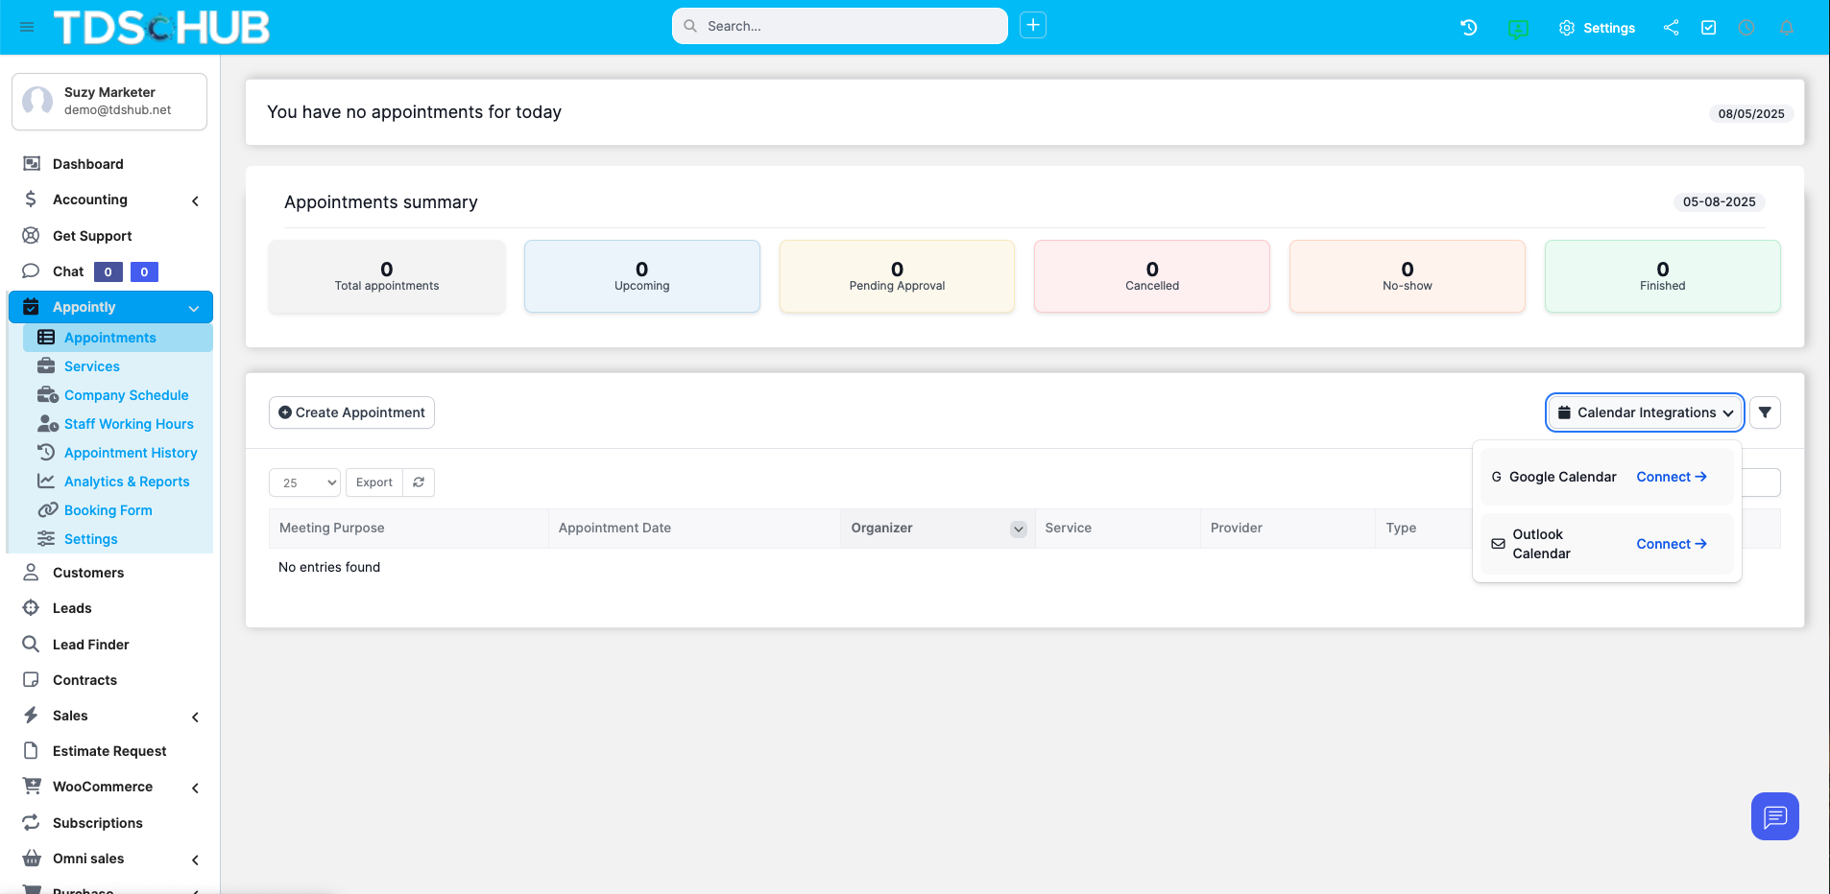Open the tasks checkbox icon in top bar
Image resolution: width=1830 pixels, height=894 pixels.
[1708, 28]
